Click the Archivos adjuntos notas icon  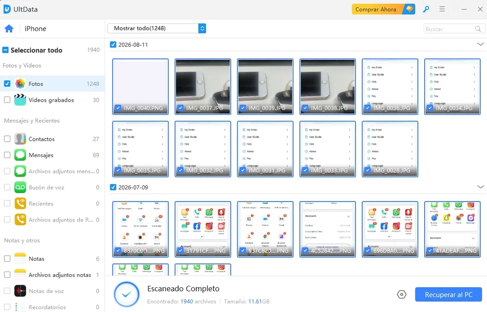pos(20,275)
